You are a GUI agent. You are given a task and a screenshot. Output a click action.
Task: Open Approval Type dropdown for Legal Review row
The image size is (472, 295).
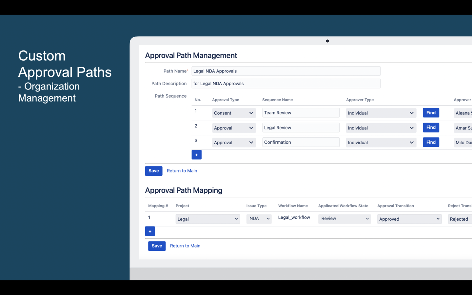click(234, 128)
